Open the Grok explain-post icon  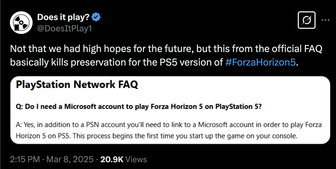307,20
